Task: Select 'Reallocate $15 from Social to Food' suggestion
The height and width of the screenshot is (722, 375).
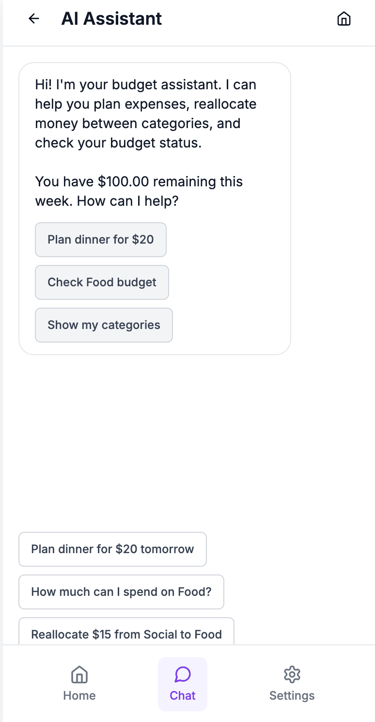Action: [126, 634]
